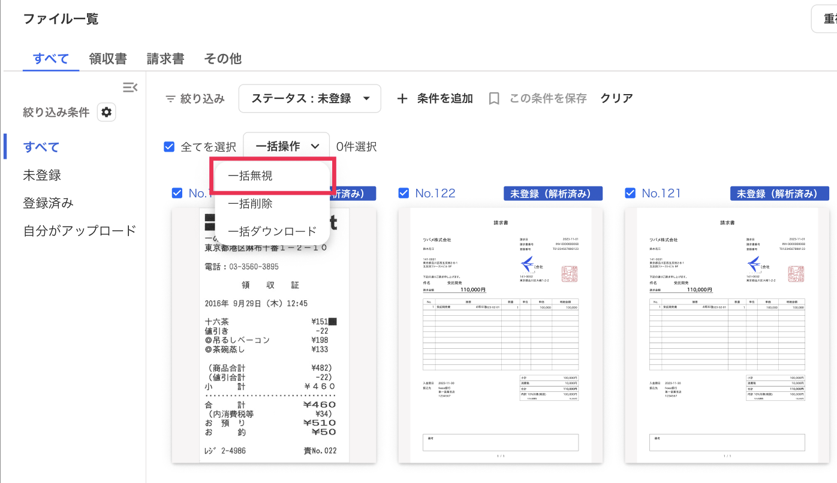Click the 0件選択 count text
This screenshot has height=483, width=837.
(x=356, y=147)
